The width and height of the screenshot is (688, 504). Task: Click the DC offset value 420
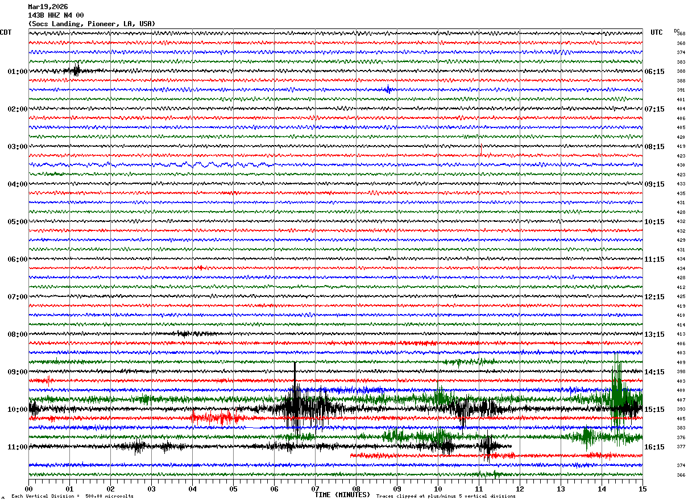[681, 137]
